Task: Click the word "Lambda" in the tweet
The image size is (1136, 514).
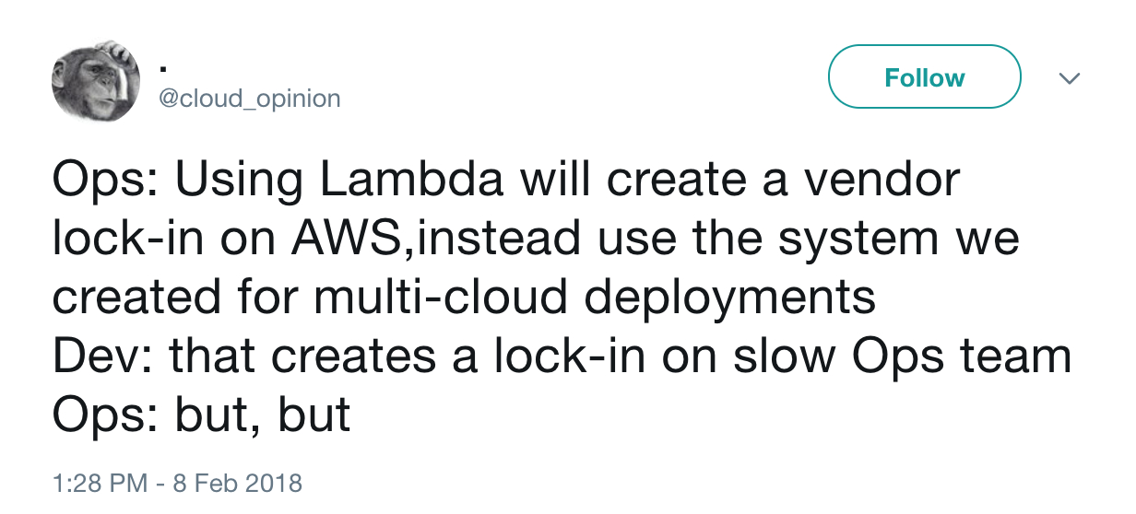Action: [x=412, y=181]
